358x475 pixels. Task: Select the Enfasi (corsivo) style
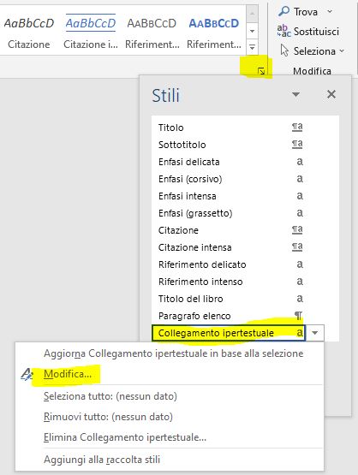(230, 179)
